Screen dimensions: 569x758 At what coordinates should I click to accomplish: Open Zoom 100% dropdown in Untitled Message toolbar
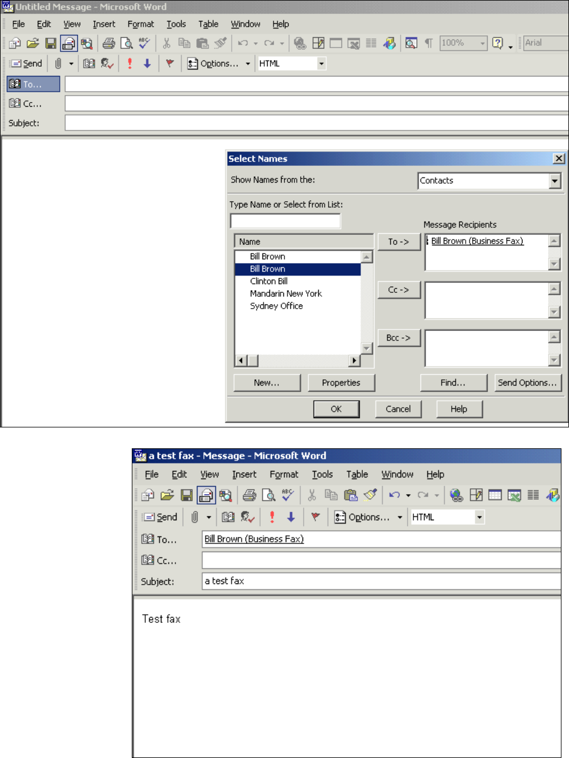[x=482, y=43]
